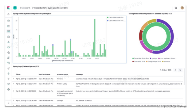The width and height of the screenshot is (190, 110).
Task: Open the Stack Monitoring heartbeat icon
Action: [x=9, y=84]
